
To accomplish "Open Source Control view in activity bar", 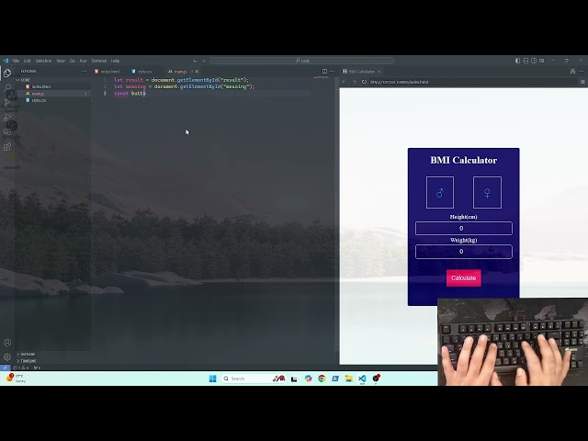I will pos(7,102).
